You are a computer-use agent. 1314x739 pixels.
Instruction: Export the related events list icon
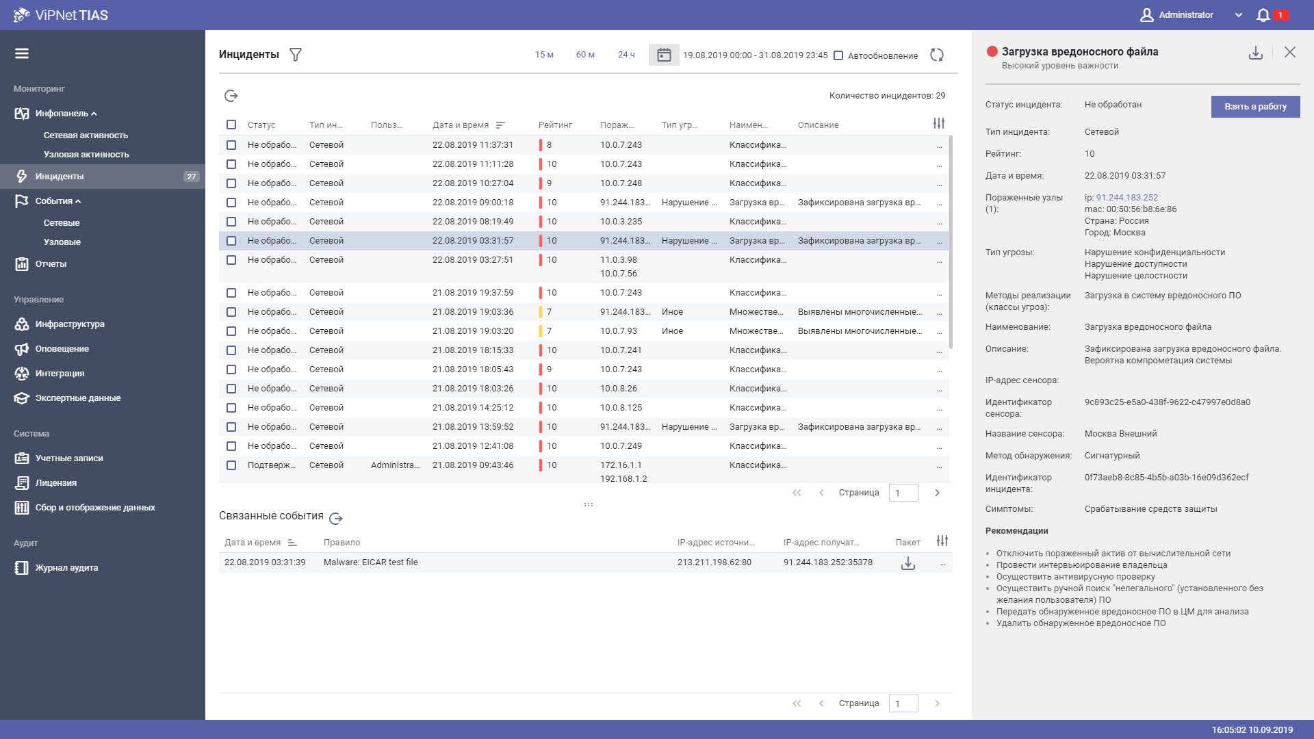tap(336, 519)
